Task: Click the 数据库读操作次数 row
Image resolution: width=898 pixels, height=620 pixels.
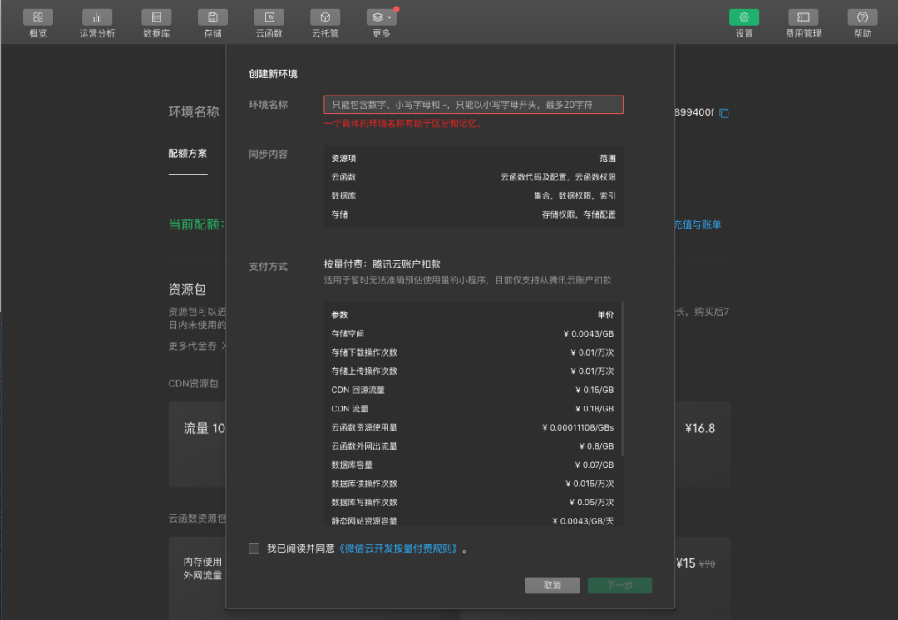Action: (472, 484)
